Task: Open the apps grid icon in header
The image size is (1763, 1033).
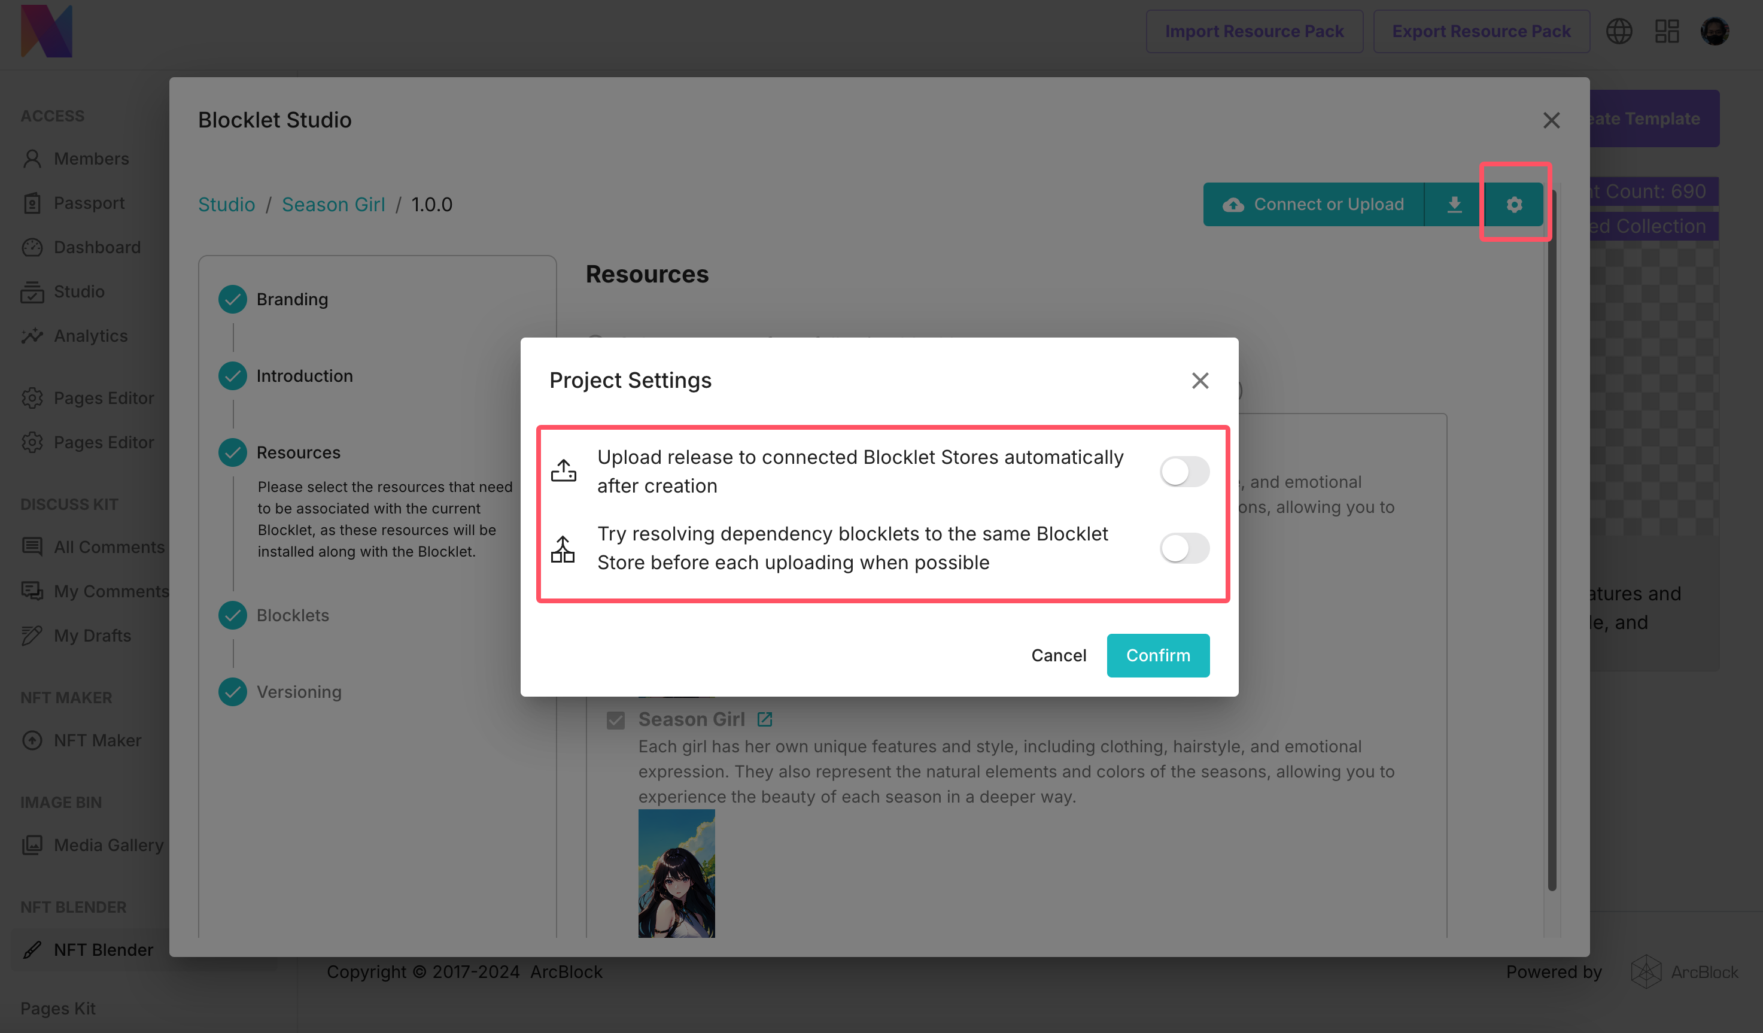Action: 1667,32
